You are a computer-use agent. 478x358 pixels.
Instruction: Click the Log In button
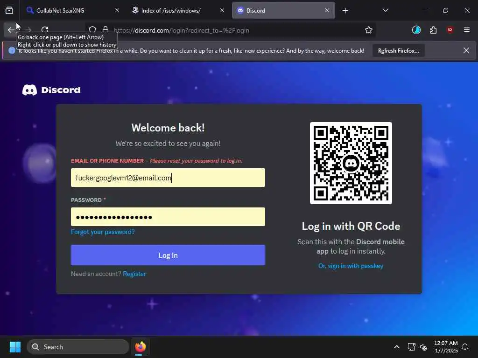pos(168,255)
